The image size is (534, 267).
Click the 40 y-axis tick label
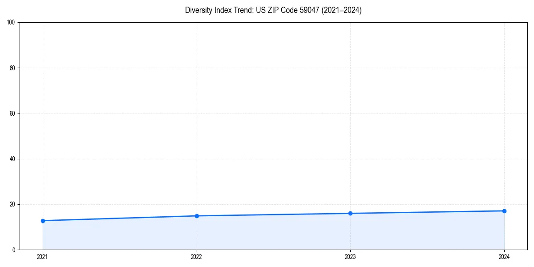click(12, 158)
